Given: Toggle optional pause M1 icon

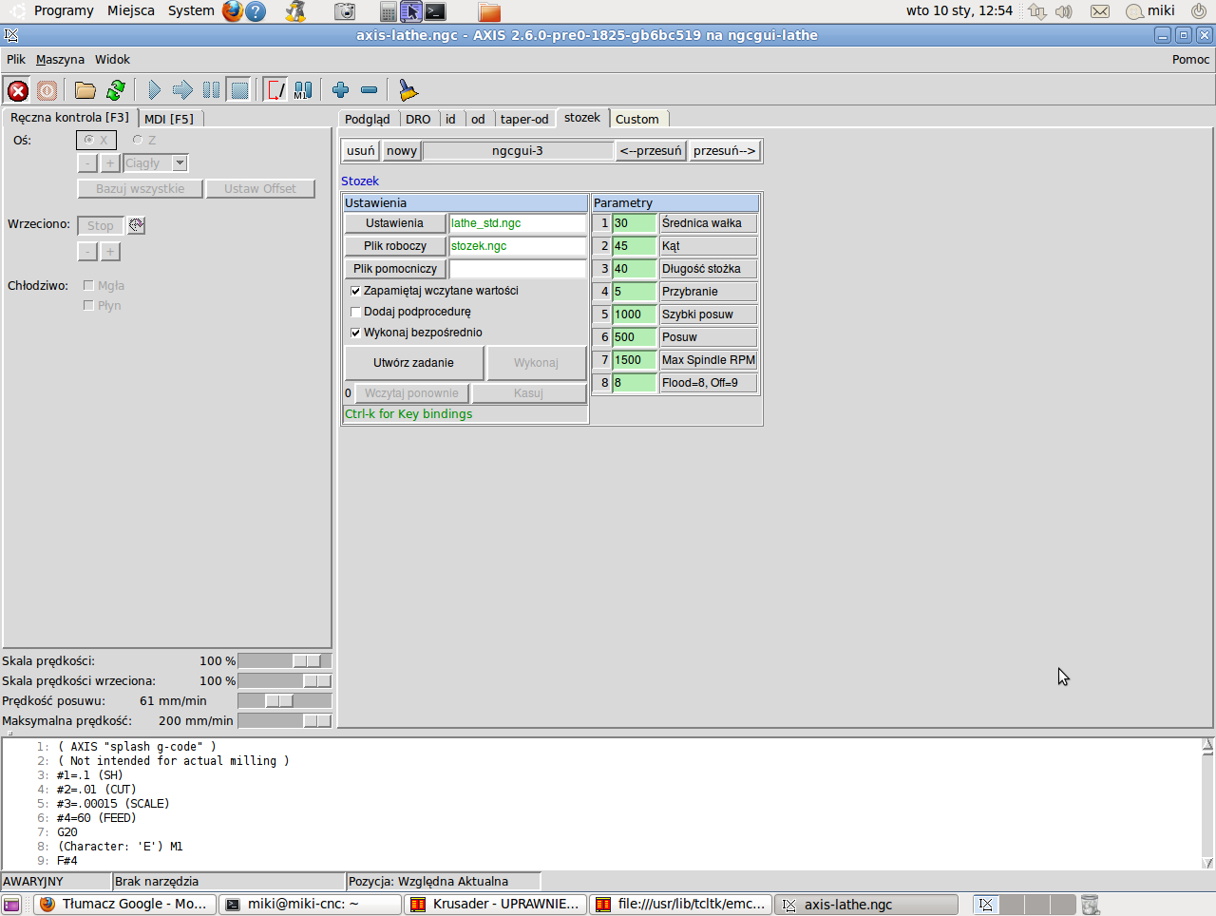Looking at the screenshot, I should [x=303, y=90].
